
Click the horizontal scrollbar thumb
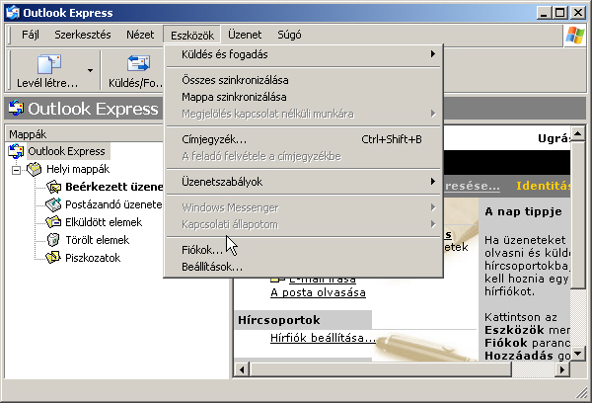coord(381,369)
